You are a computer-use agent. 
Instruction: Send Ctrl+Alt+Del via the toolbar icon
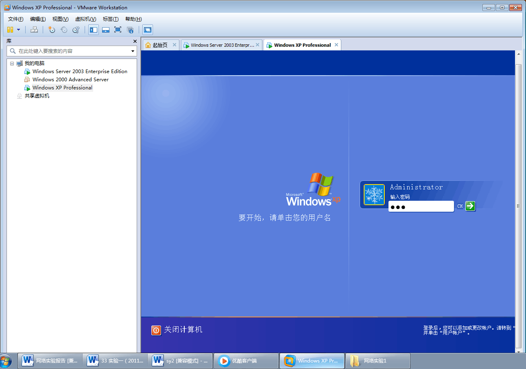click(34, 30)
